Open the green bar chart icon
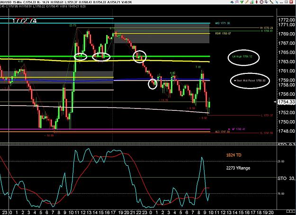 [x=252, y=2]
